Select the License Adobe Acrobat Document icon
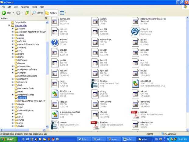 click(x=135, y=115)
